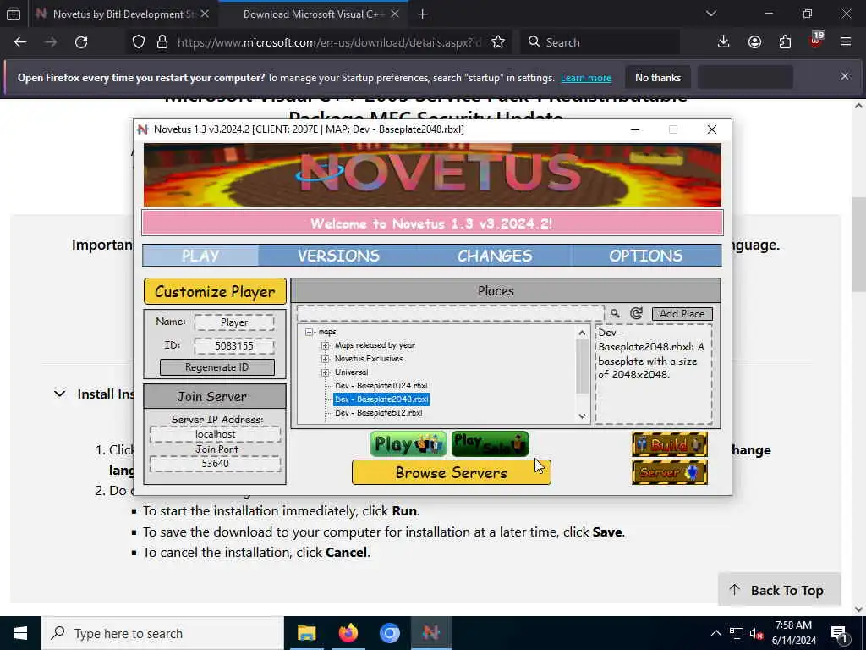
Task: Show hidden system tray icons
Action: 715,633
